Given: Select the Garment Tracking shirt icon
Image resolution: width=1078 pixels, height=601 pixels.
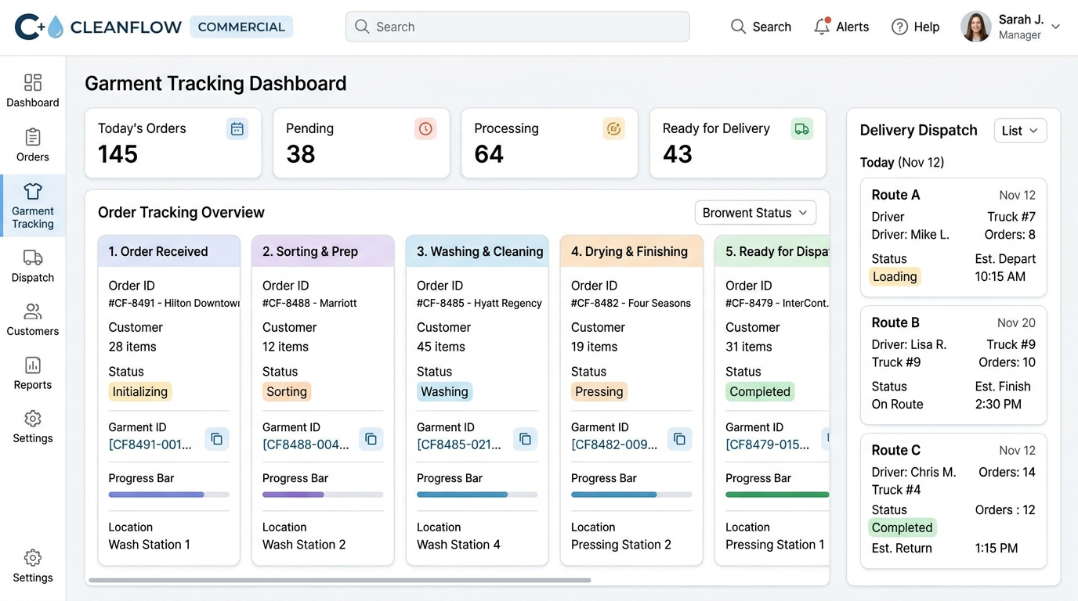Looking at the screenshot, I should (x=33, y=191).
